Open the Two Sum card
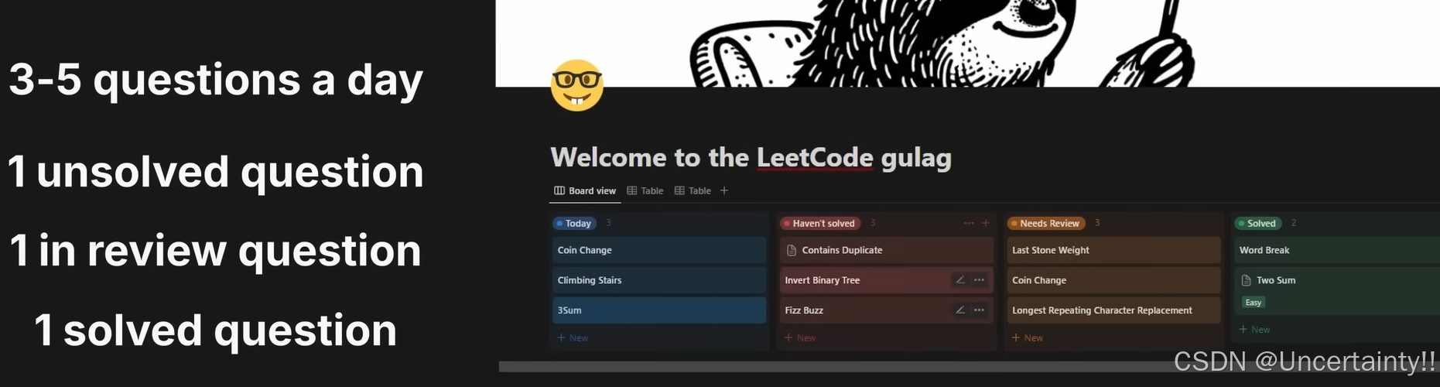Screen dimensions: 1440x387 1336,291
